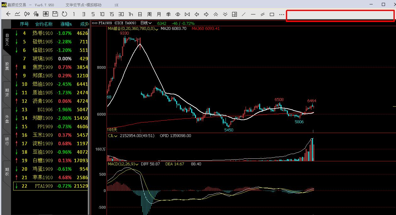Image resolution: width=396 pixels, height=215 pixels.
Task: Open the line chart view icon
Action: (x=18, y=14)
